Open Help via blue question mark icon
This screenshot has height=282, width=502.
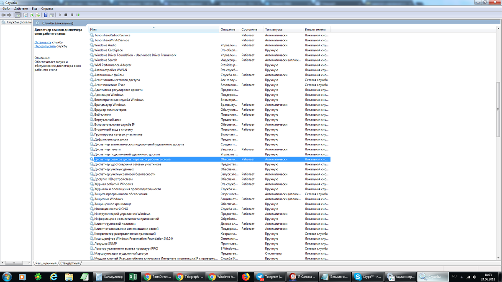coord(46,15)
